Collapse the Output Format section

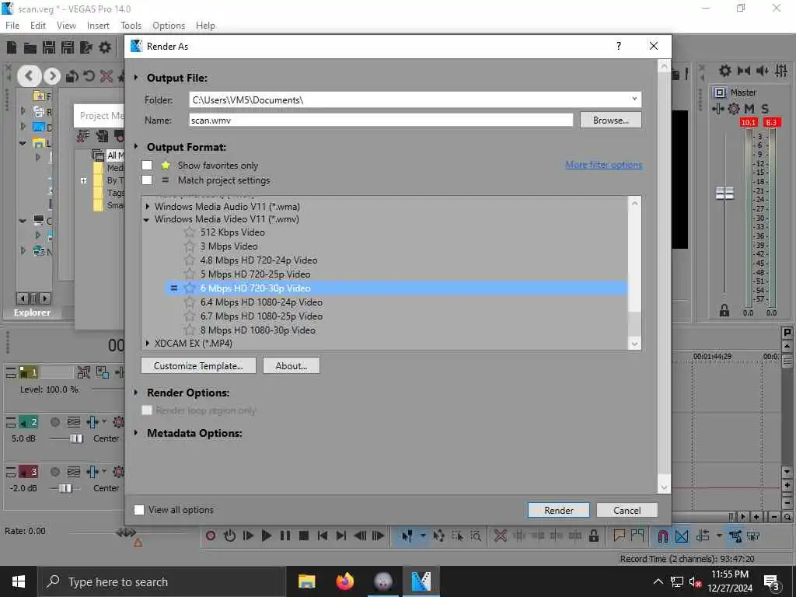pos(136,147)
